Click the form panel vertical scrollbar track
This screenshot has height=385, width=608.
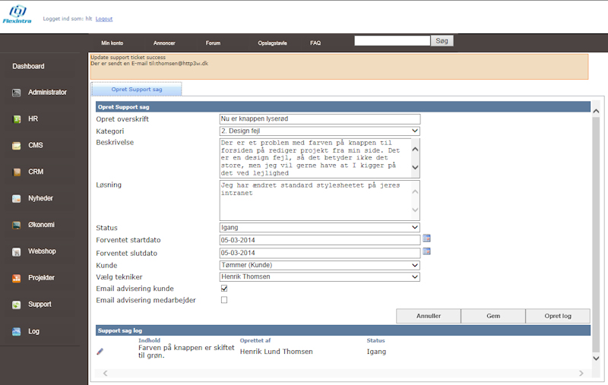(596, 235)
